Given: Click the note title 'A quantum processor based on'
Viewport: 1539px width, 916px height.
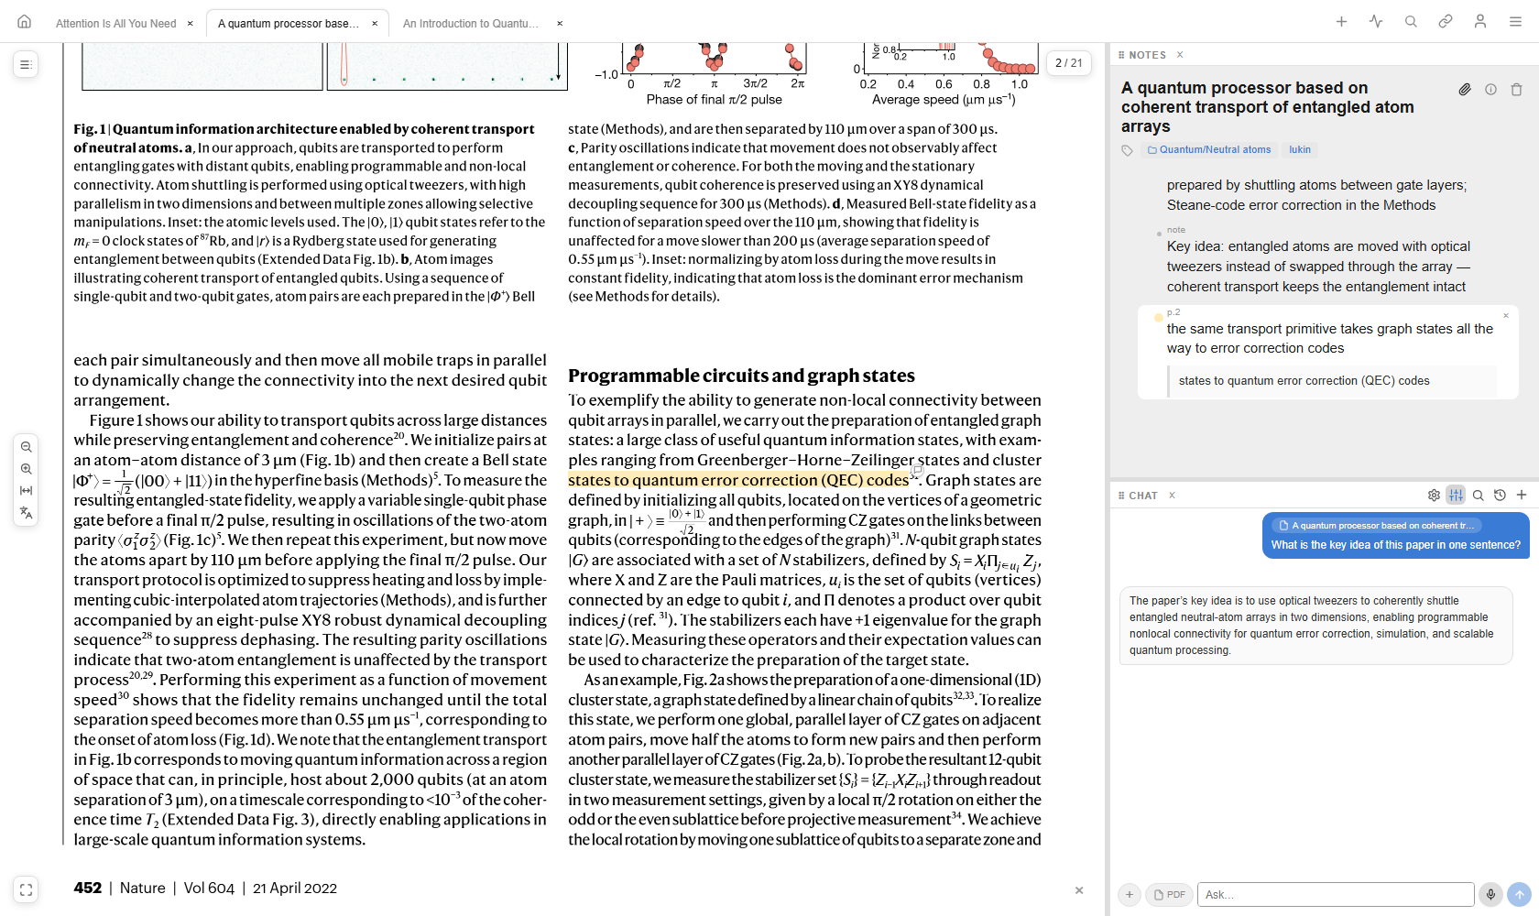Looking at the screenshot, I should pyautogui.click(x=1268, y=107).
